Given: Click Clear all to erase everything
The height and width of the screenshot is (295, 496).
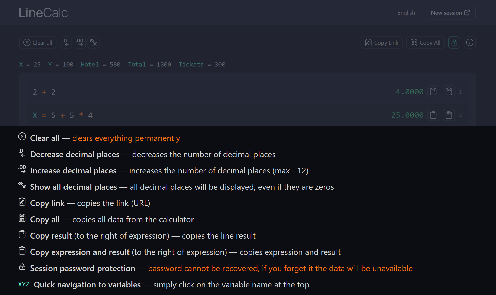Looking at the screenshot, I should tap(38, 42).
